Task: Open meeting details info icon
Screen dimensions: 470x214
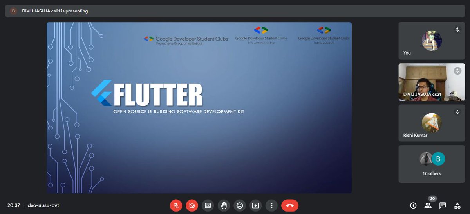Action: [x=413, y=205]
